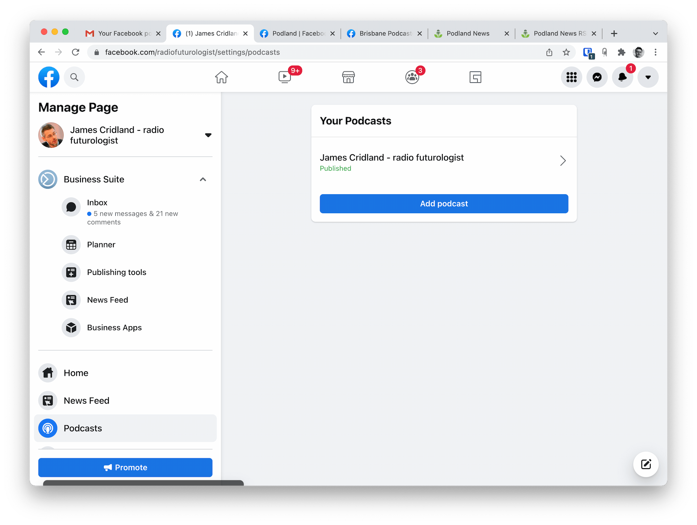Select the Publishing Tools icon
Viewport: 697px width, 525px height.
pyautogui.click(x=71, y=272)
